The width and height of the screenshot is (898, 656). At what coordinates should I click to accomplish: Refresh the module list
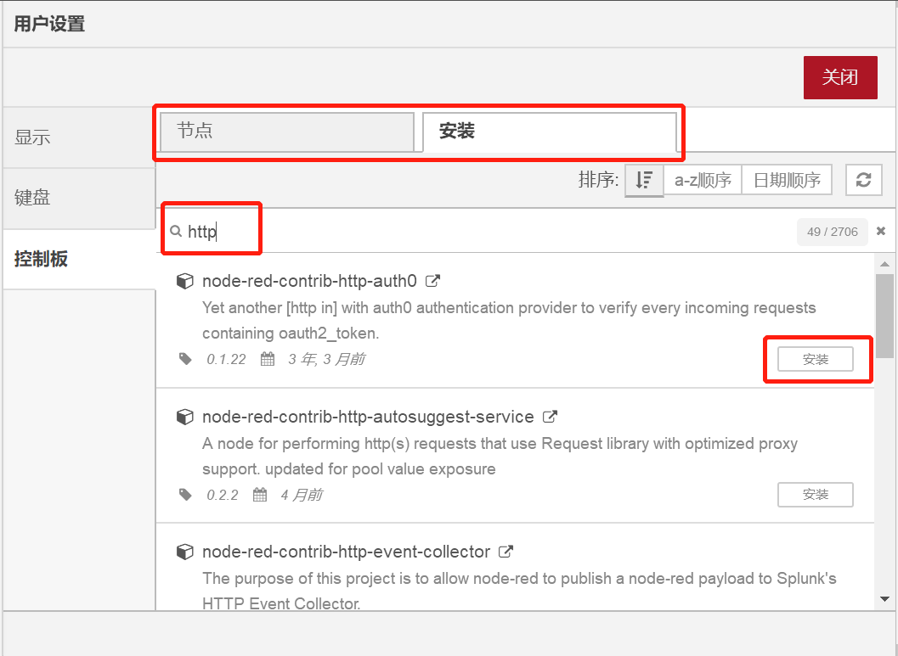tap(864, 180)
